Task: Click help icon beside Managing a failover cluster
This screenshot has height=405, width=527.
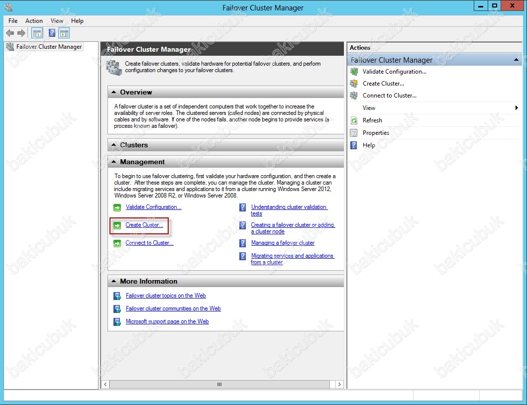Action: 243,243
